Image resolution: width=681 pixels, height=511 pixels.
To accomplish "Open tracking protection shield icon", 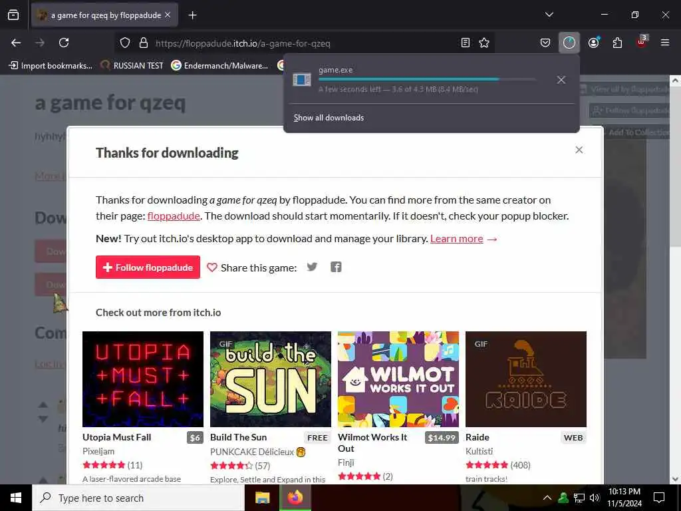I will tap(125, 43).
